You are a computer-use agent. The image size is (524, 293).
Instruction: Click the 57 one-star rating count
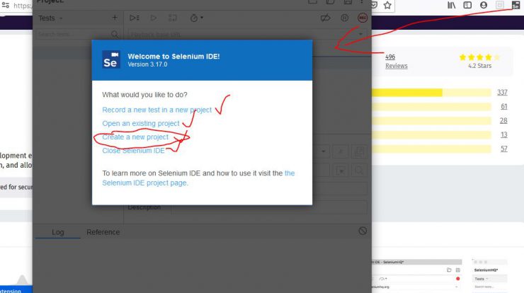click(x=504, y=149)
